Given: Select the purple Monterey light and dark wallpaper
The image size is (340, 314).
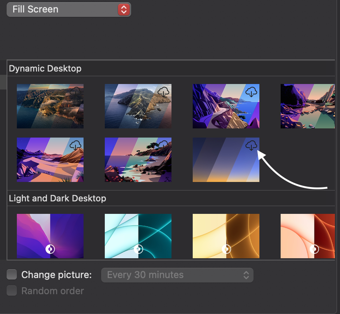Looking at the screenshot, I should 50,236.
